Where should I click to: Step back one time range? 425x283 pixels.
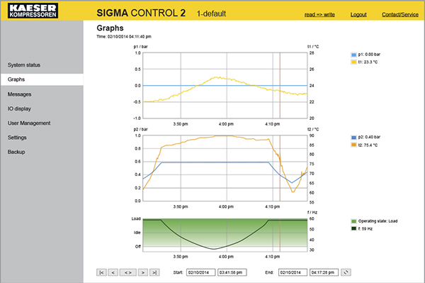(113, 272)
